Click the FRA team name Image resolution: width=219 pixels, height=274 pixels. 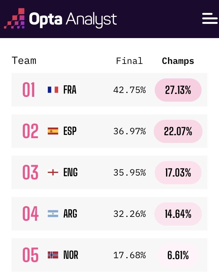pos(70,90)
